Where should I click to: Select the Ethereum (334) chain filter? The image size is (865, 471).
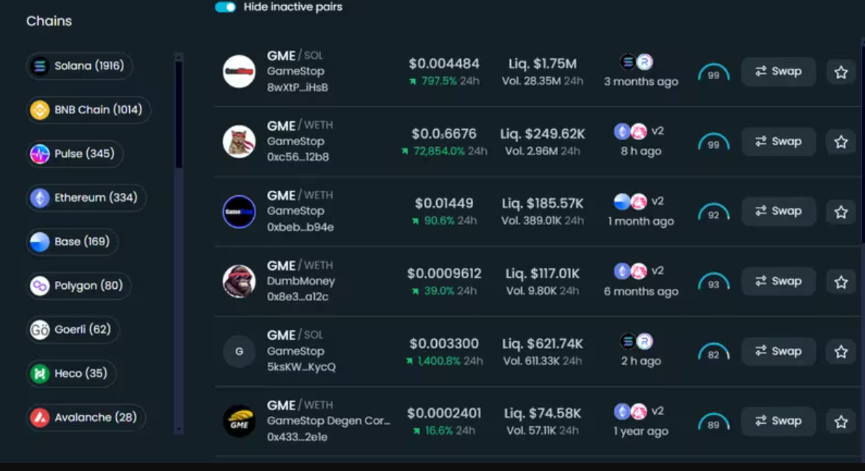coord(86,198)
